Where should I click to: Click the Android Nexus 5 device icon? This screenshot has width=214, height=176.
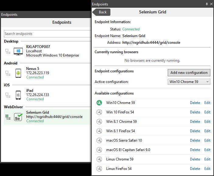[18, 73]
